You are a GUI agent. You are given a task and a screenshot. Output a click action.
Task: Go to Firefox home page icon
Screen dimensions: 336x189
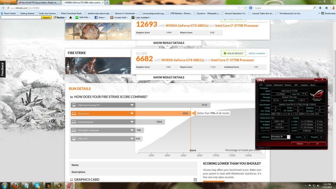(326, 8)
